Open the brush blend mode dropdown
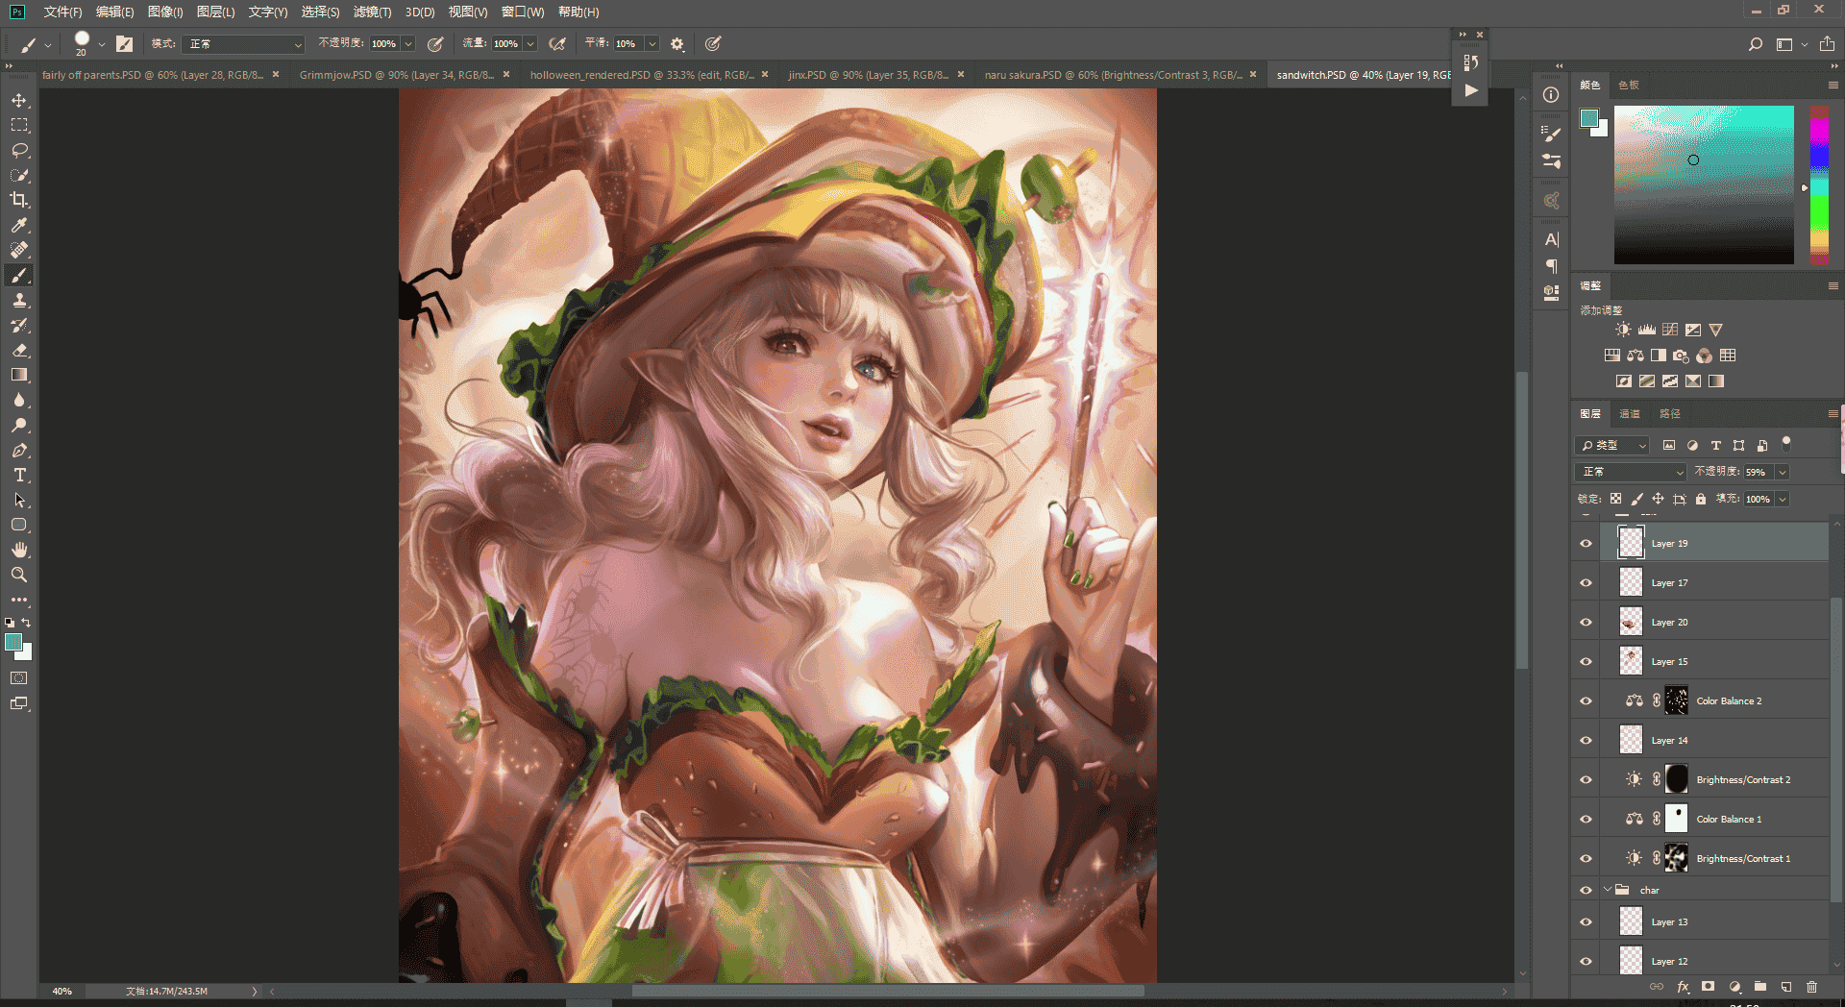 [245, 44]
